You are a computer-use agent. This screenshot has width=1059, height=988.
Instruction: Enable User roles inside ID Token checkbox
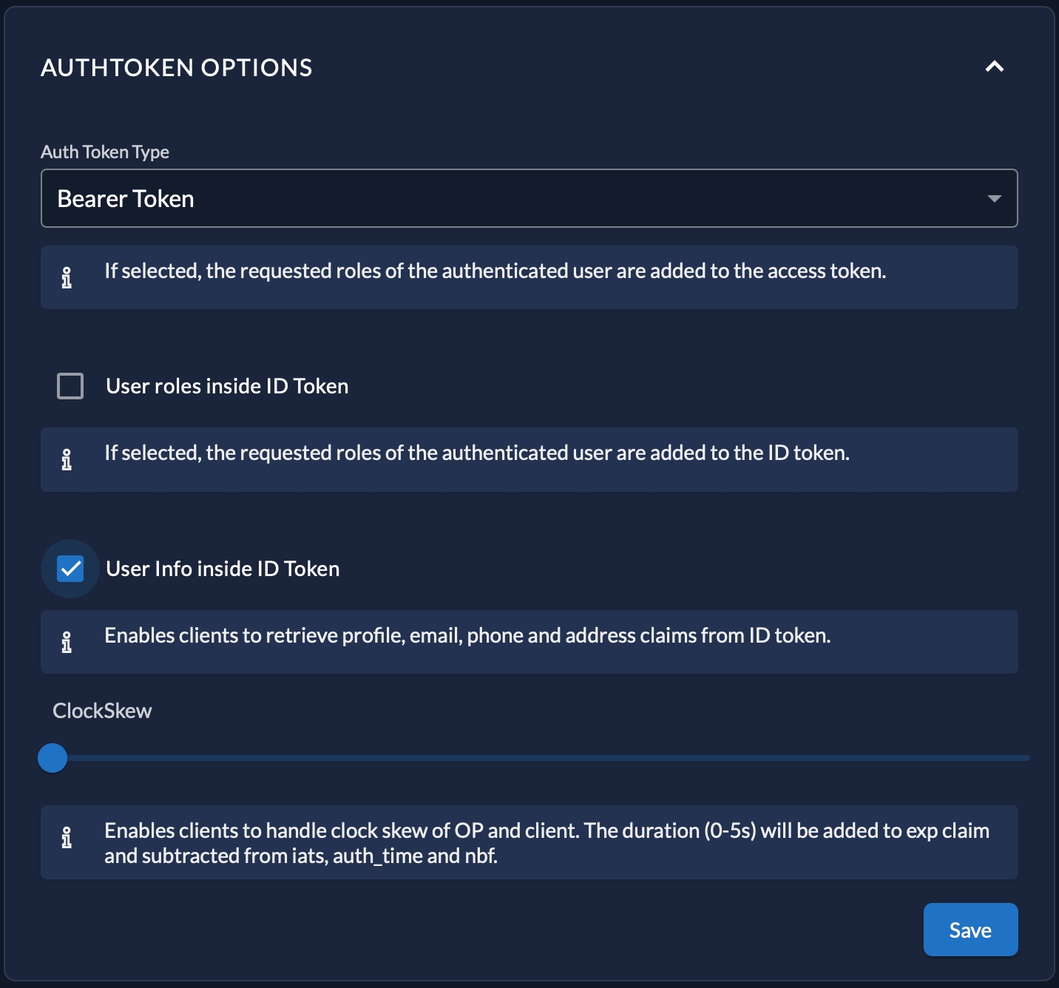(70, 386)
